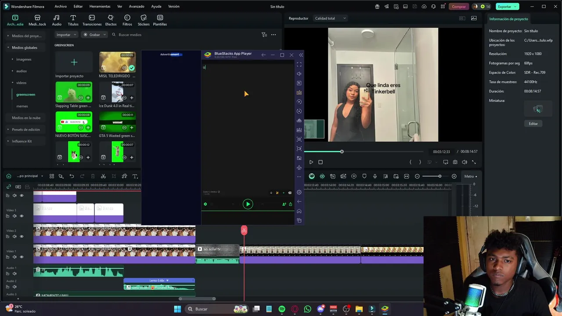Open the Stickers tab

[144, 20]
